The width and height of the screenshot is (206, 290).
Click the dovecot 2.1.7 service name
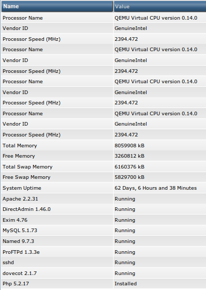pyautogui.click(x=20, y=273)
